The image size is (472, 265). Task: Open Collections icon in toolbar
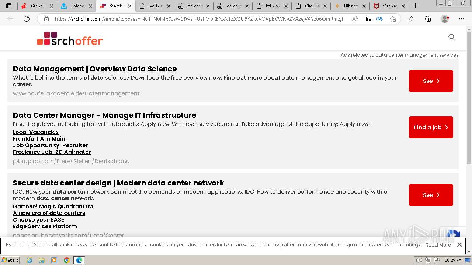point(428,19)
